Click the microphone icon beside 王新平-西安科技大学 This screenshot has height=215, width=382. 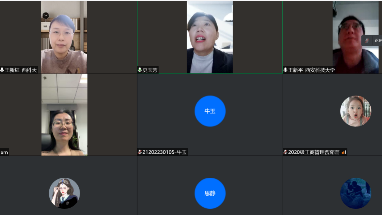pos(285,70)
